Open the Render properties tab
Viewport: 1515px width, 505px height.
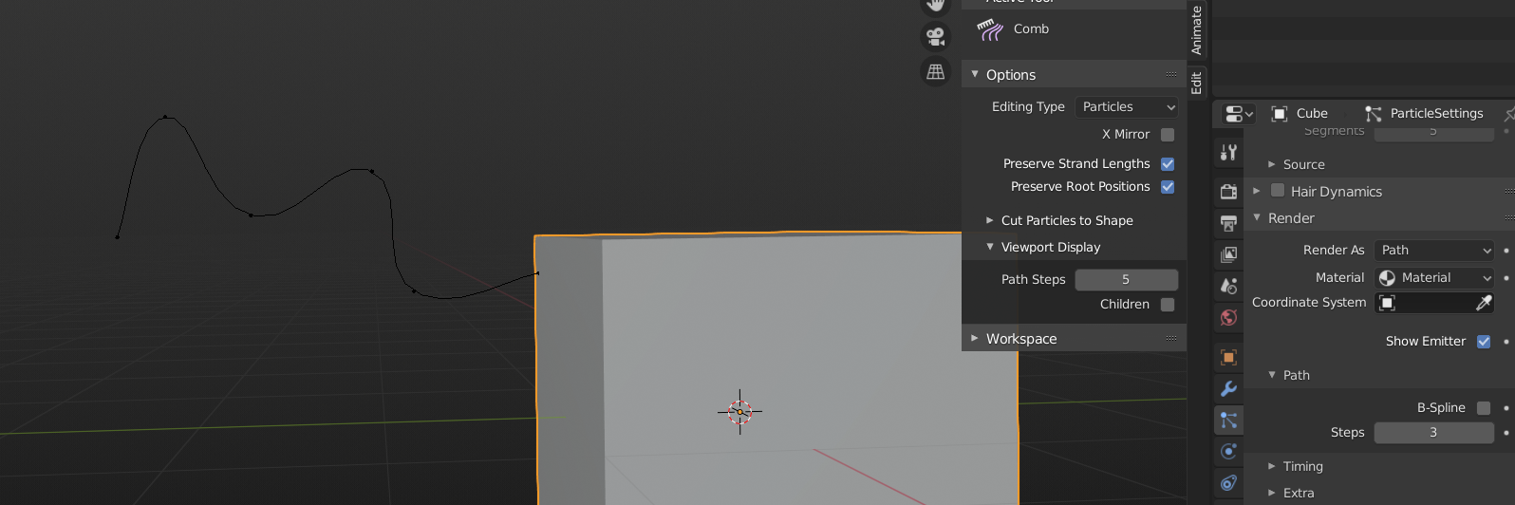(1228, 191)
